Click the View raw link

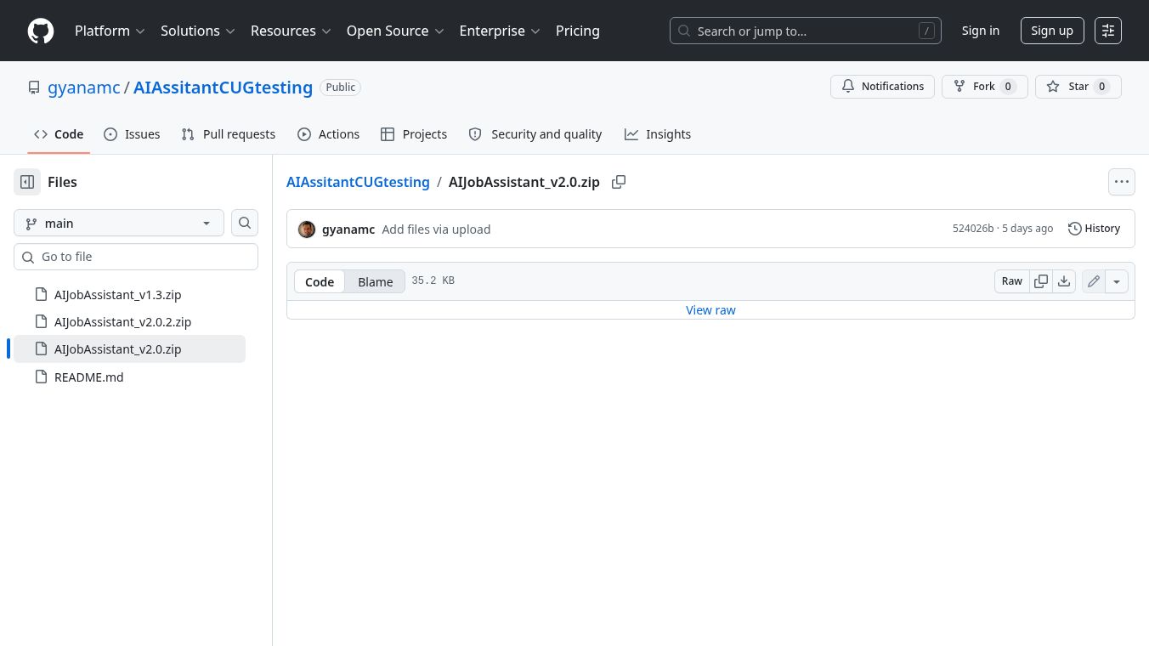pyautogui.click(x=710, y=310)
